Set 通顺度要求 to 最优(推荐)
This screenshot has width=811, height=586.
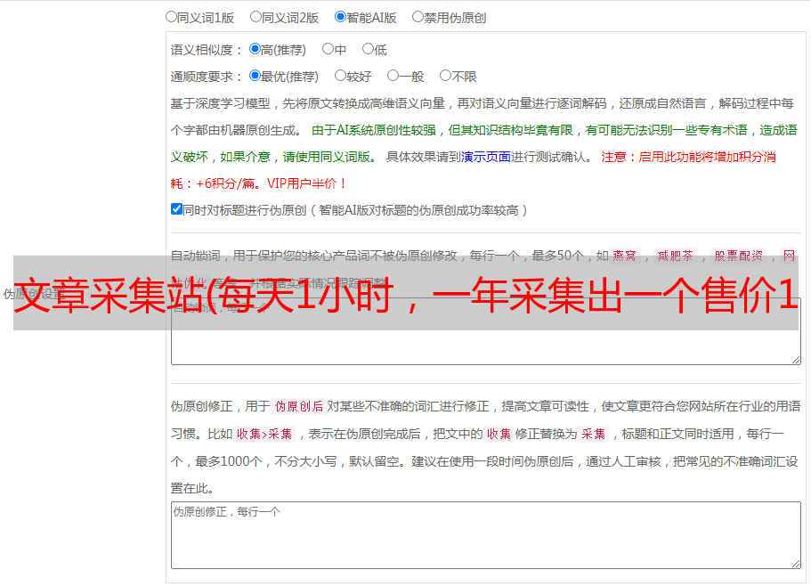255,76
